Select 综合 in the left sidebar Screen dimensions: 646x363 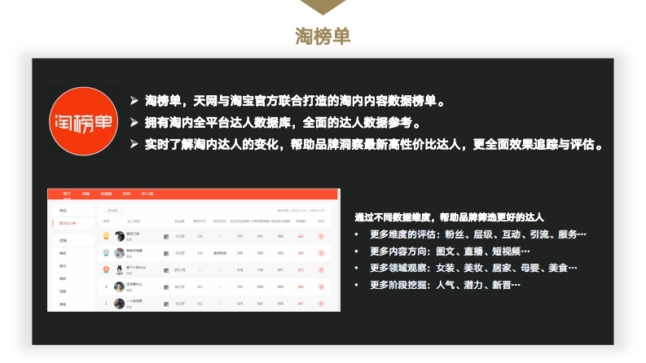tap(63, 210)
